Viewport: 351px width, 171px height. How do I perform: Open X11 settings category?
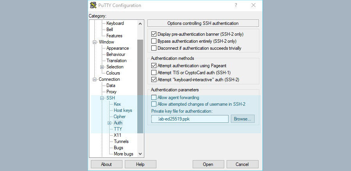pos(117,135)
